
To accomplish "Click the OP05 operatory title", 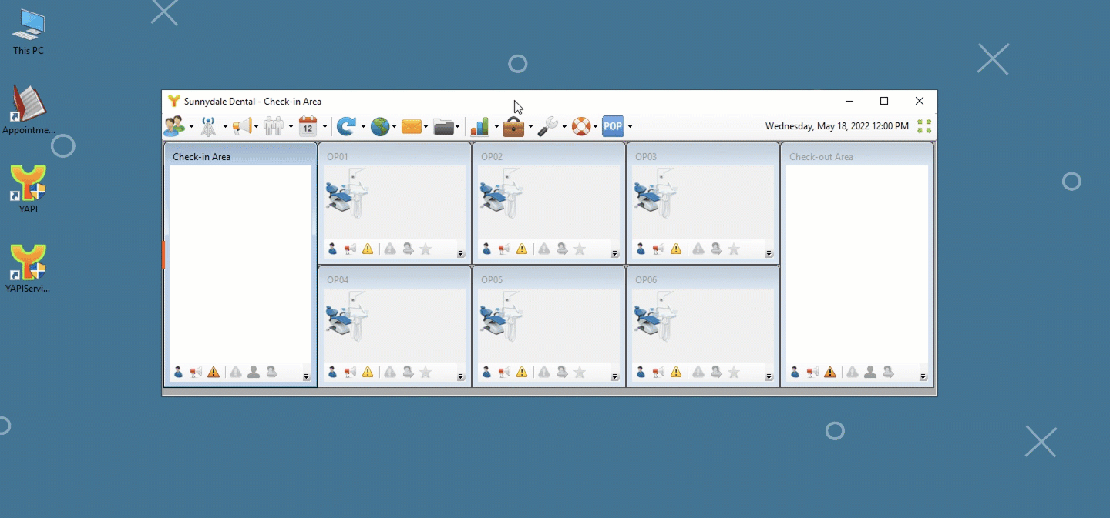I will [x=492, y=280].
